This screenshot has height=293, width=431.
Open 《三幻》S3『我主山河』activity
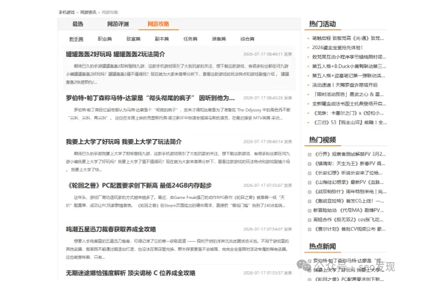point(350,122)
